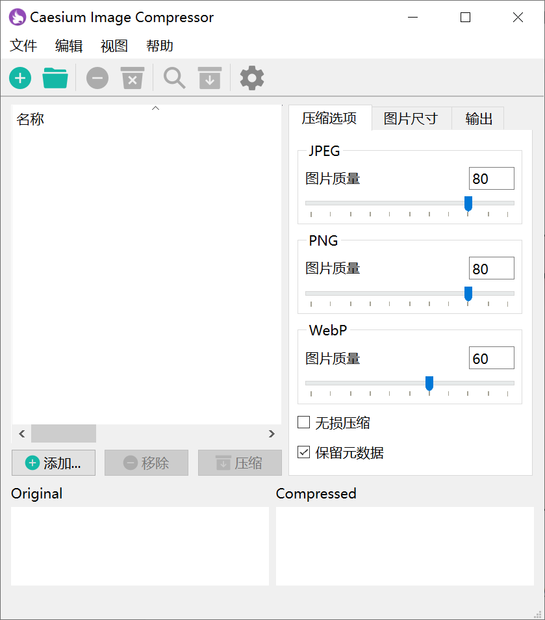Screen dimensions: 545x620
Task: Switch to the 图片尺寸 tab
Action: 412,118
